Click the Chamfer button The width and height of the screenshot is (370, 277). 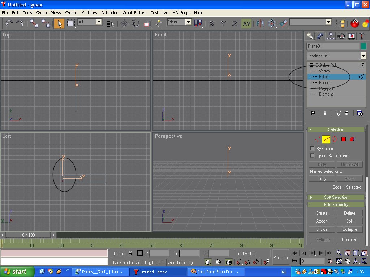click(x=349, y=240)
